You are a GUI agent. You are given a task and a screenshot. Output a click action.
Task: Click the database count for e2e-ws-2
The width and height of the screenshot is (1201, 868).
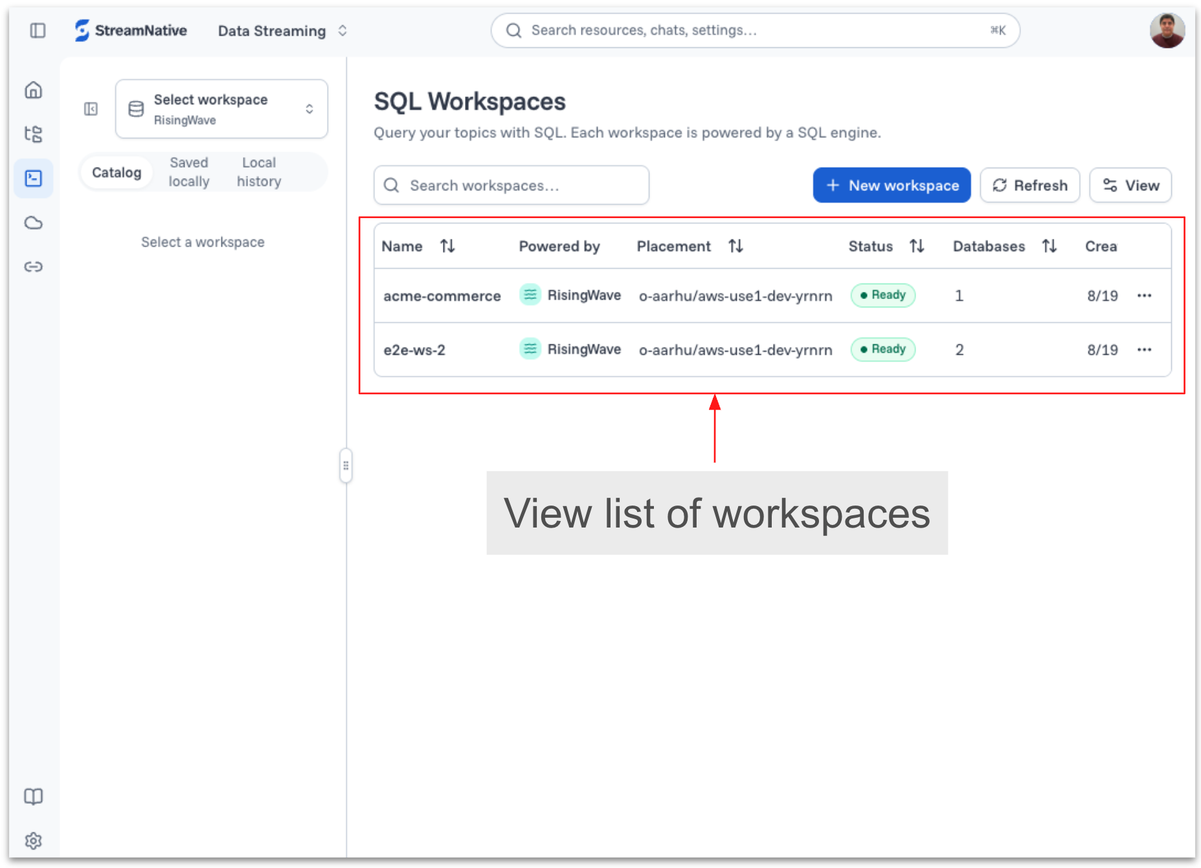(x=960, y=350)
